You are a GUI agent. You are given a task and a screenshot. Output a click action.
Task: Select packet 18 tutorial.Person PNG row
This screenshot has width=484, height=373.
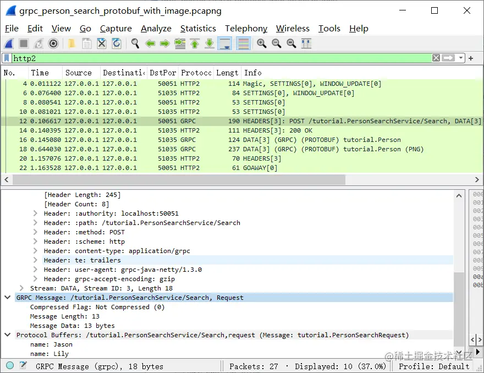[241, 149]
